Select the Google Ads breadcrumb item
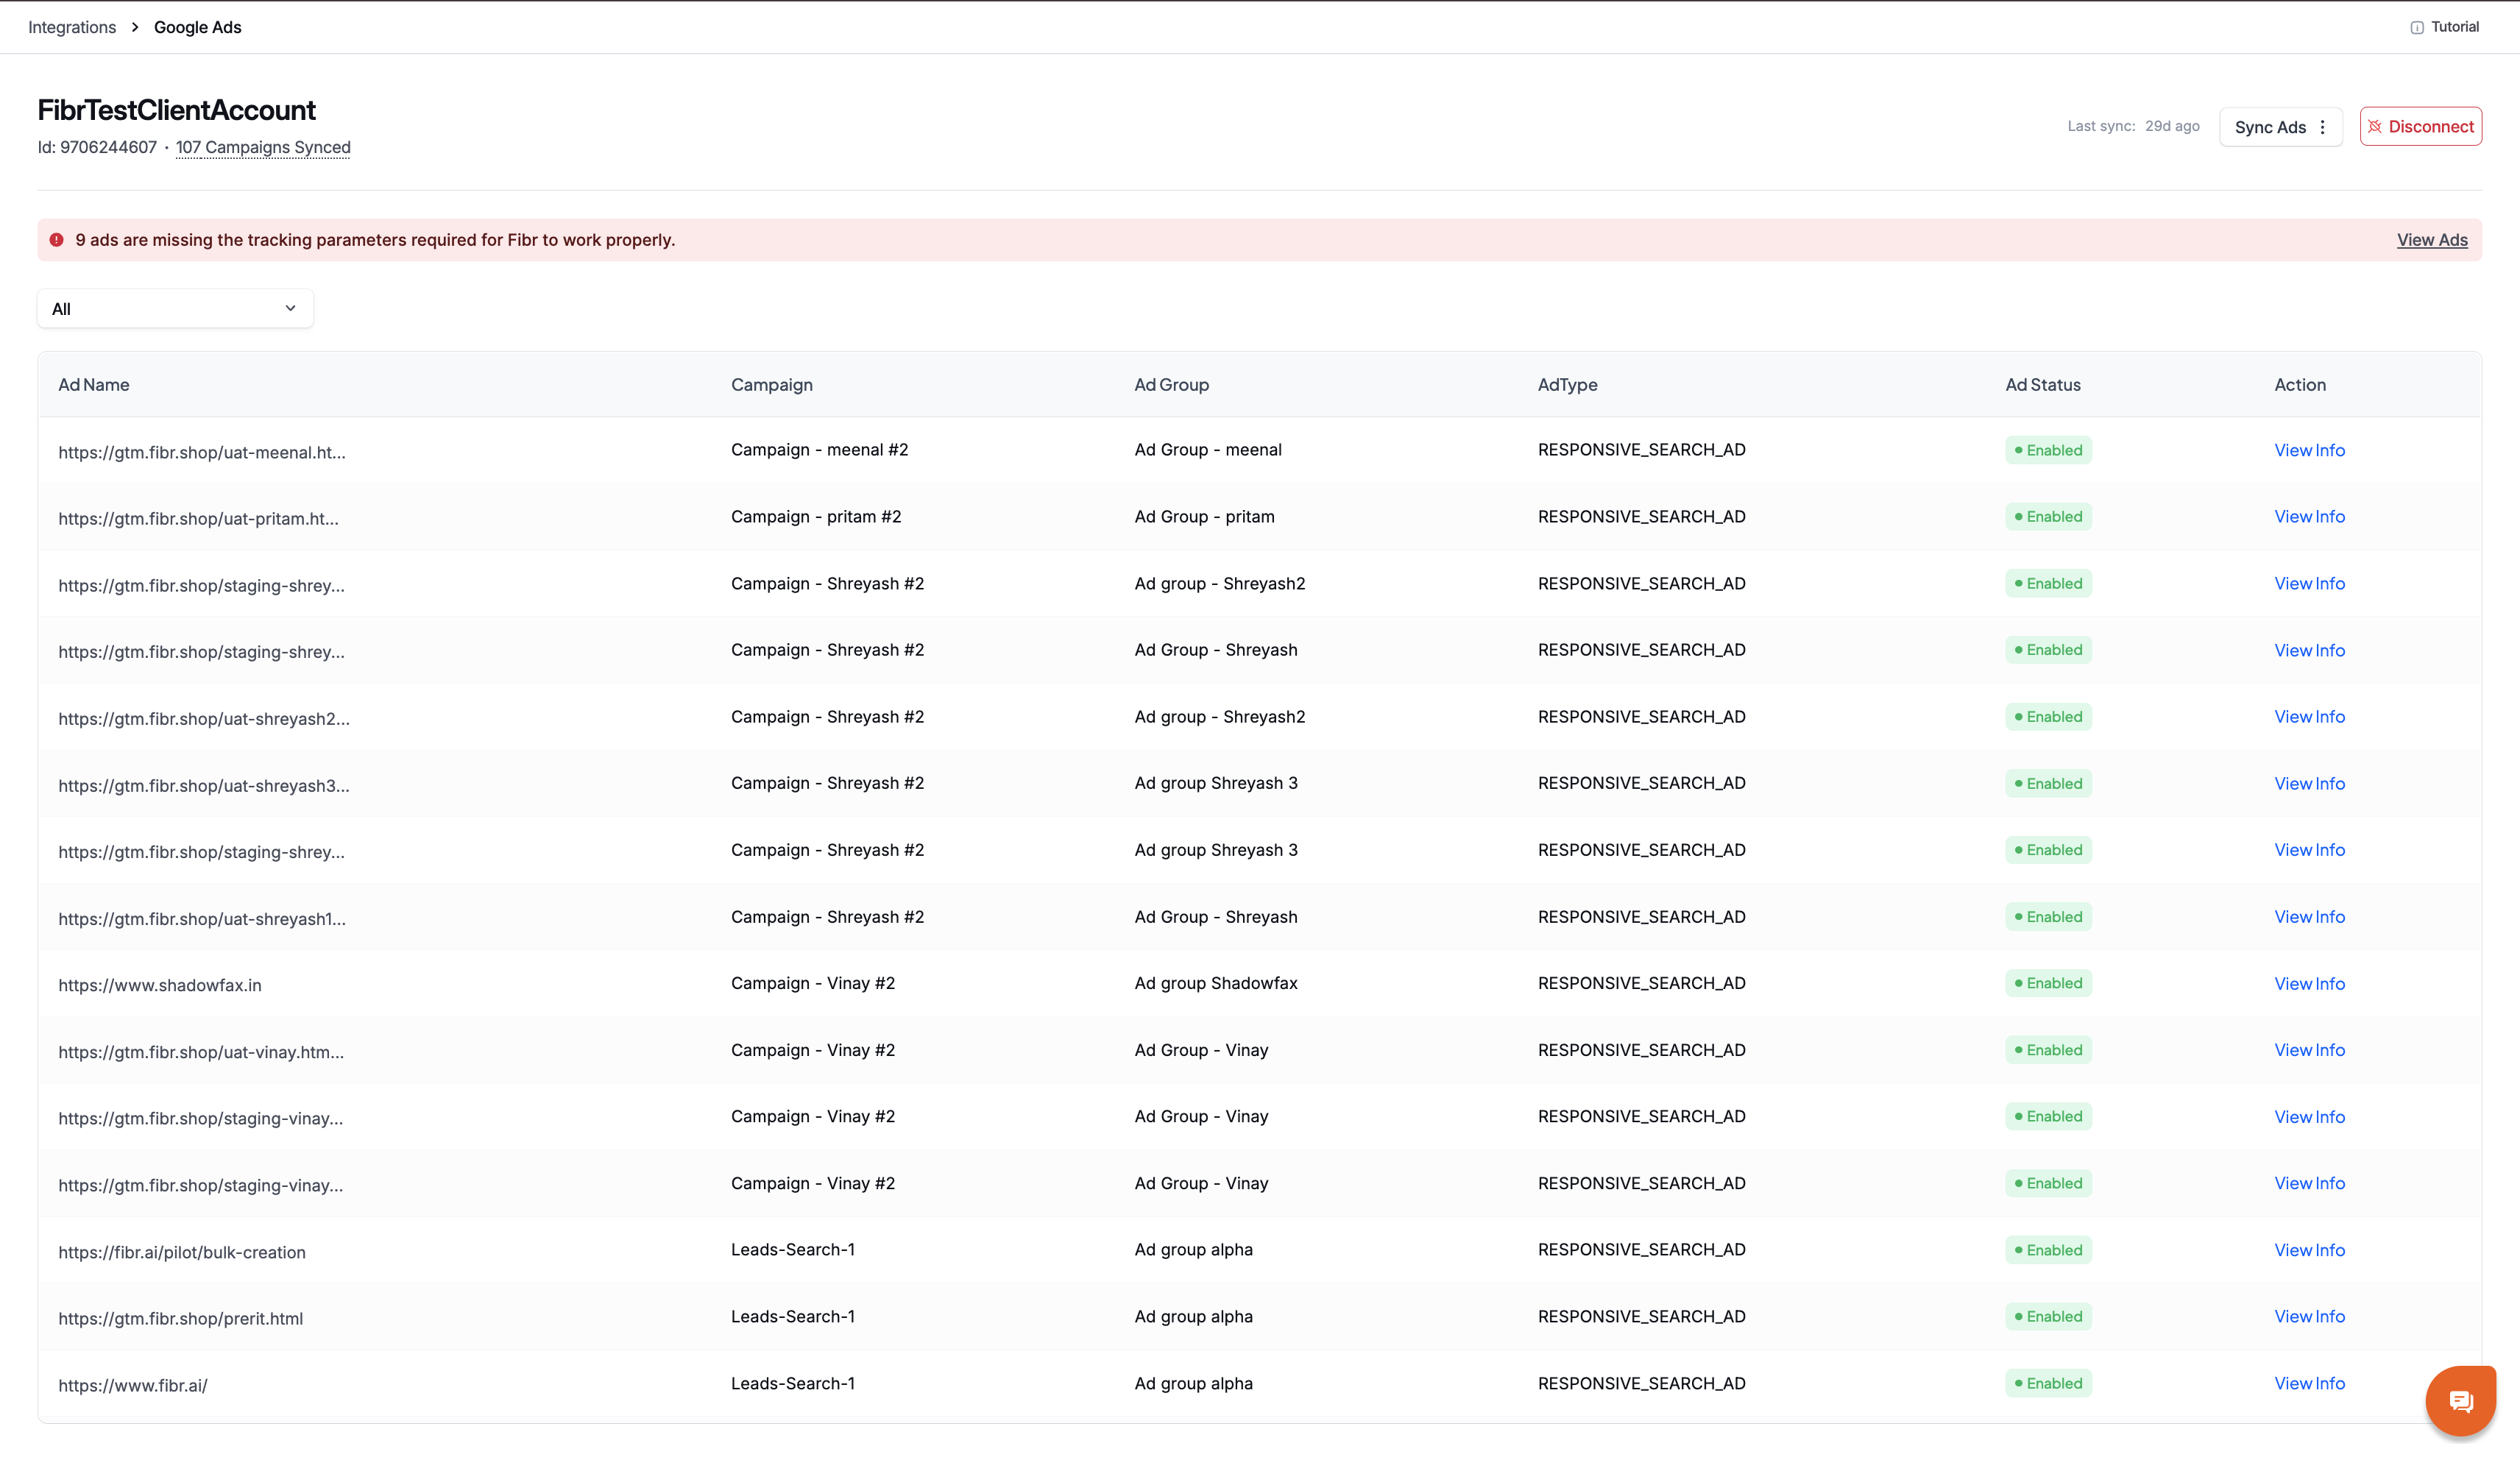The image size is (2520, 1460). click(x=197, y=27)
